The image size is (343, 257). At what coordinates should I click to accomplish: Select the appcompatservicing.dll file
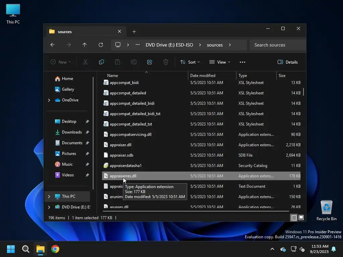(x=201, y=135)
